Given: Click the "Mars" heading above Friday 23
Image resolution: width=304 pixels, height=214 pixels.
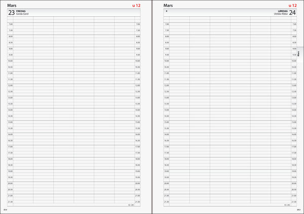Looking at the screenshot, I should (12, 6).
